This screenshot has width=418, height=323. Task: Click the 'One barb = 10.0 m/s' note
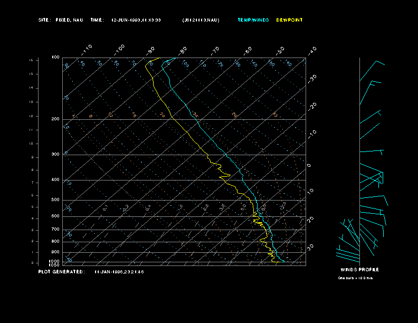tap(355, 278)
